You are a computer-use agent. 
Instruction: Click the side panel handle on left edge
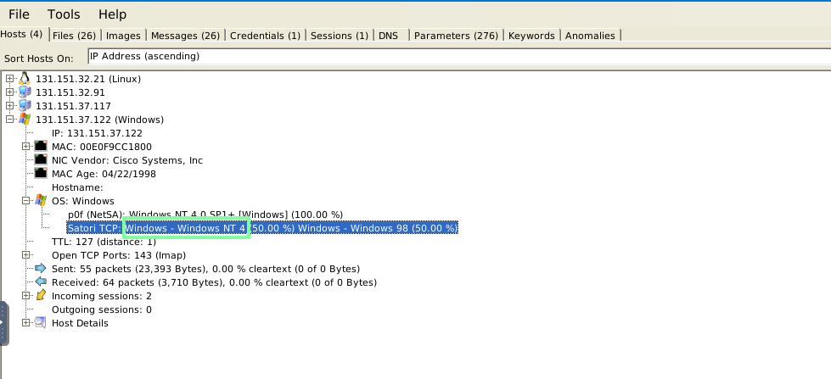click(3, 323)
